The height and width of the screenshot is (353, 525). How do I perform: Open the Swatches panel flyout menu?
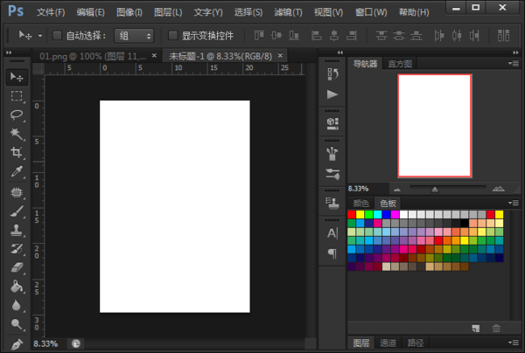(x=514, y=203)
